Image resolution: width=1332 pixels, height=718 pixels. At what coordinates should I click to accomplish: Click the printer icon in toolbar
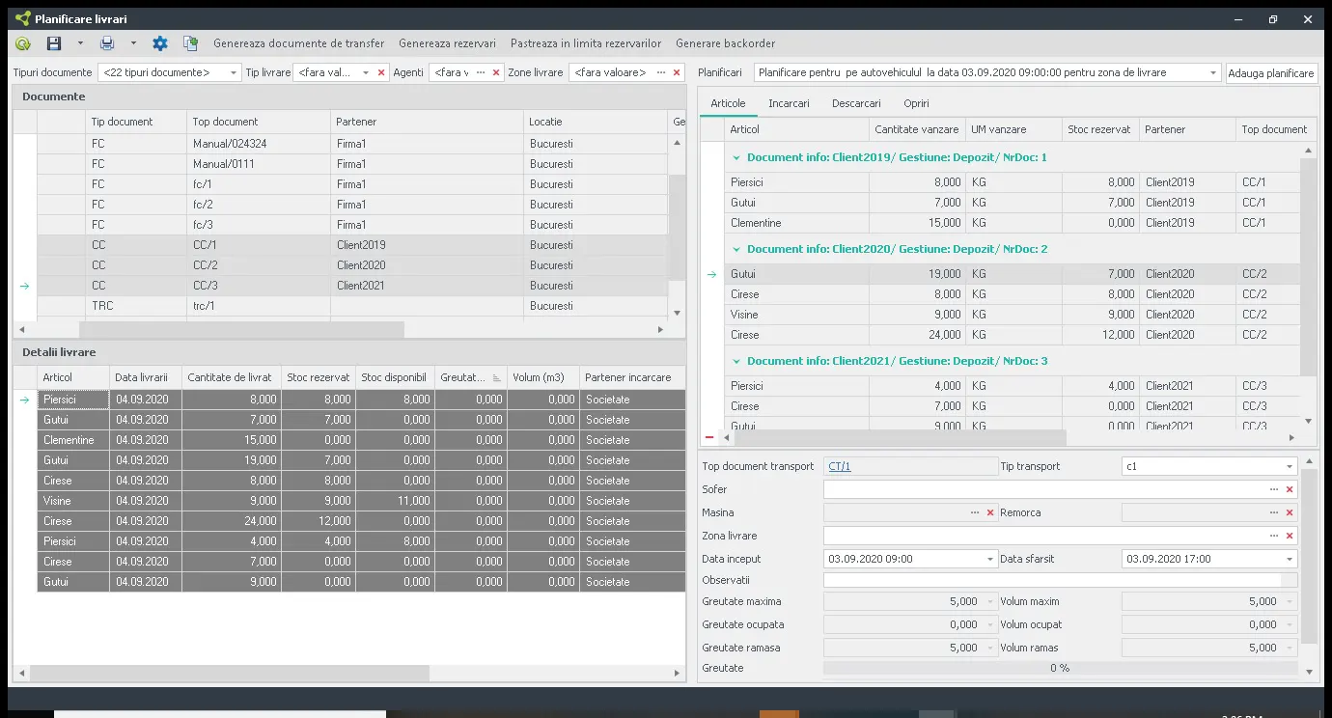coord(107,43)
